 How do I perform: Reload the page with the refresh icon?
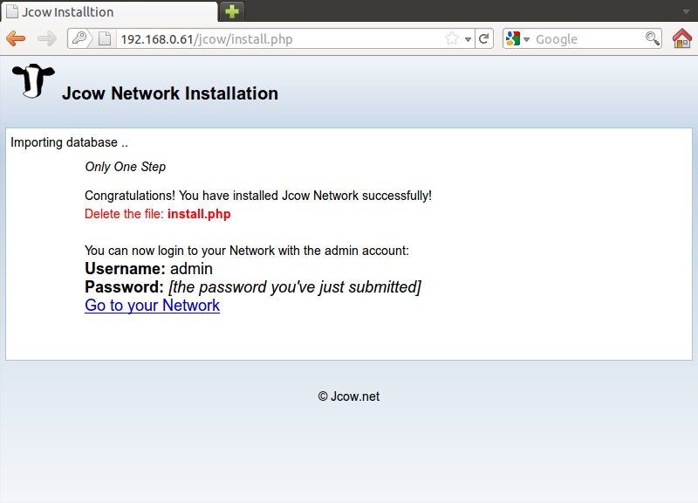pos(484,38)
